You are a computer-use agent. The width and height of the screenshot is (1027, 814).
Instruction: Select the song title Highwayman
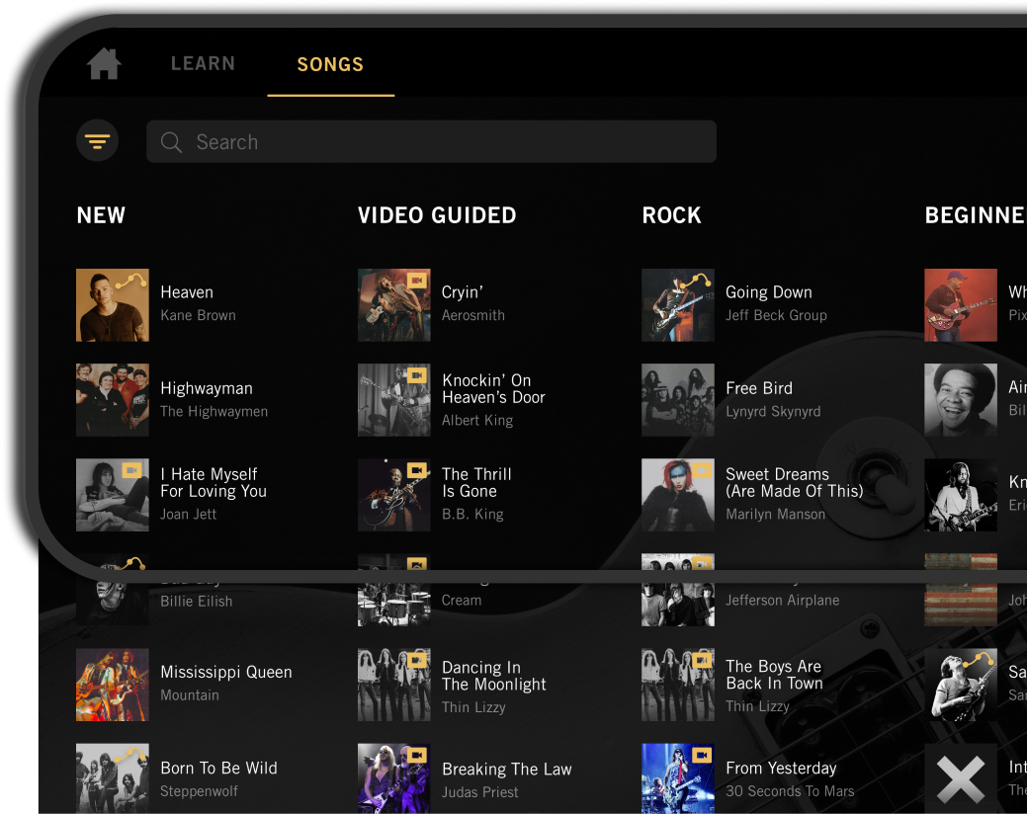click(x=207, y=388)
